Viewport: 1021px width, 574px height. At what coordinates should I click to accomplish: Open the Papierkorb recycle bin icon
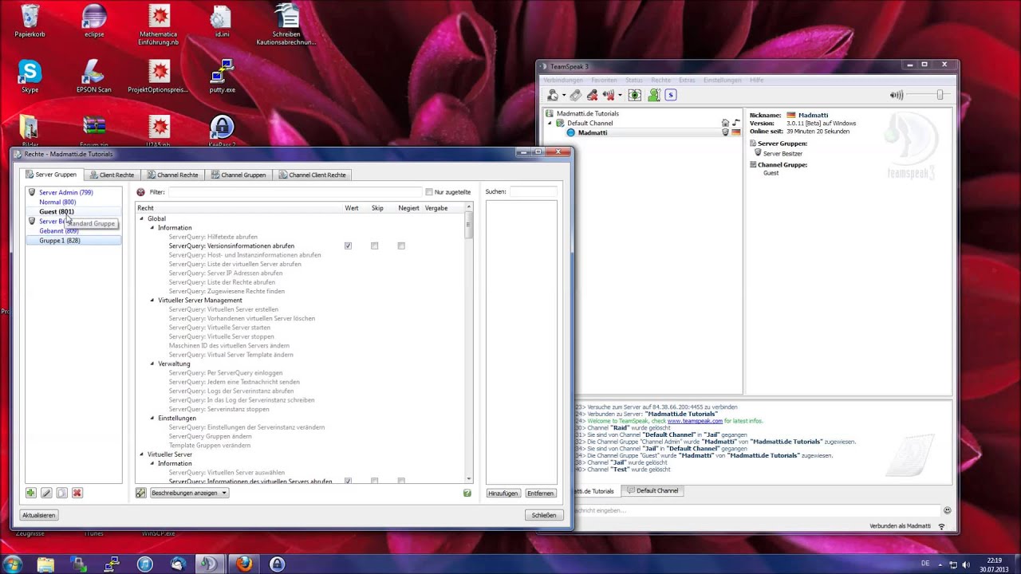[x=30, y=22]
